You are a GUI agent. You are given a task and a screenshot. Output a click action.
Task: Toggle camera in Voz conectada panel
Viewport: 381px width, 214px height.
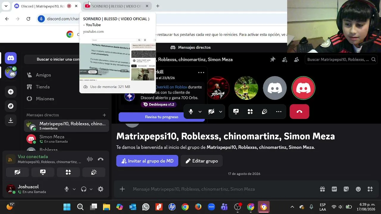click(x=17, y=172)
